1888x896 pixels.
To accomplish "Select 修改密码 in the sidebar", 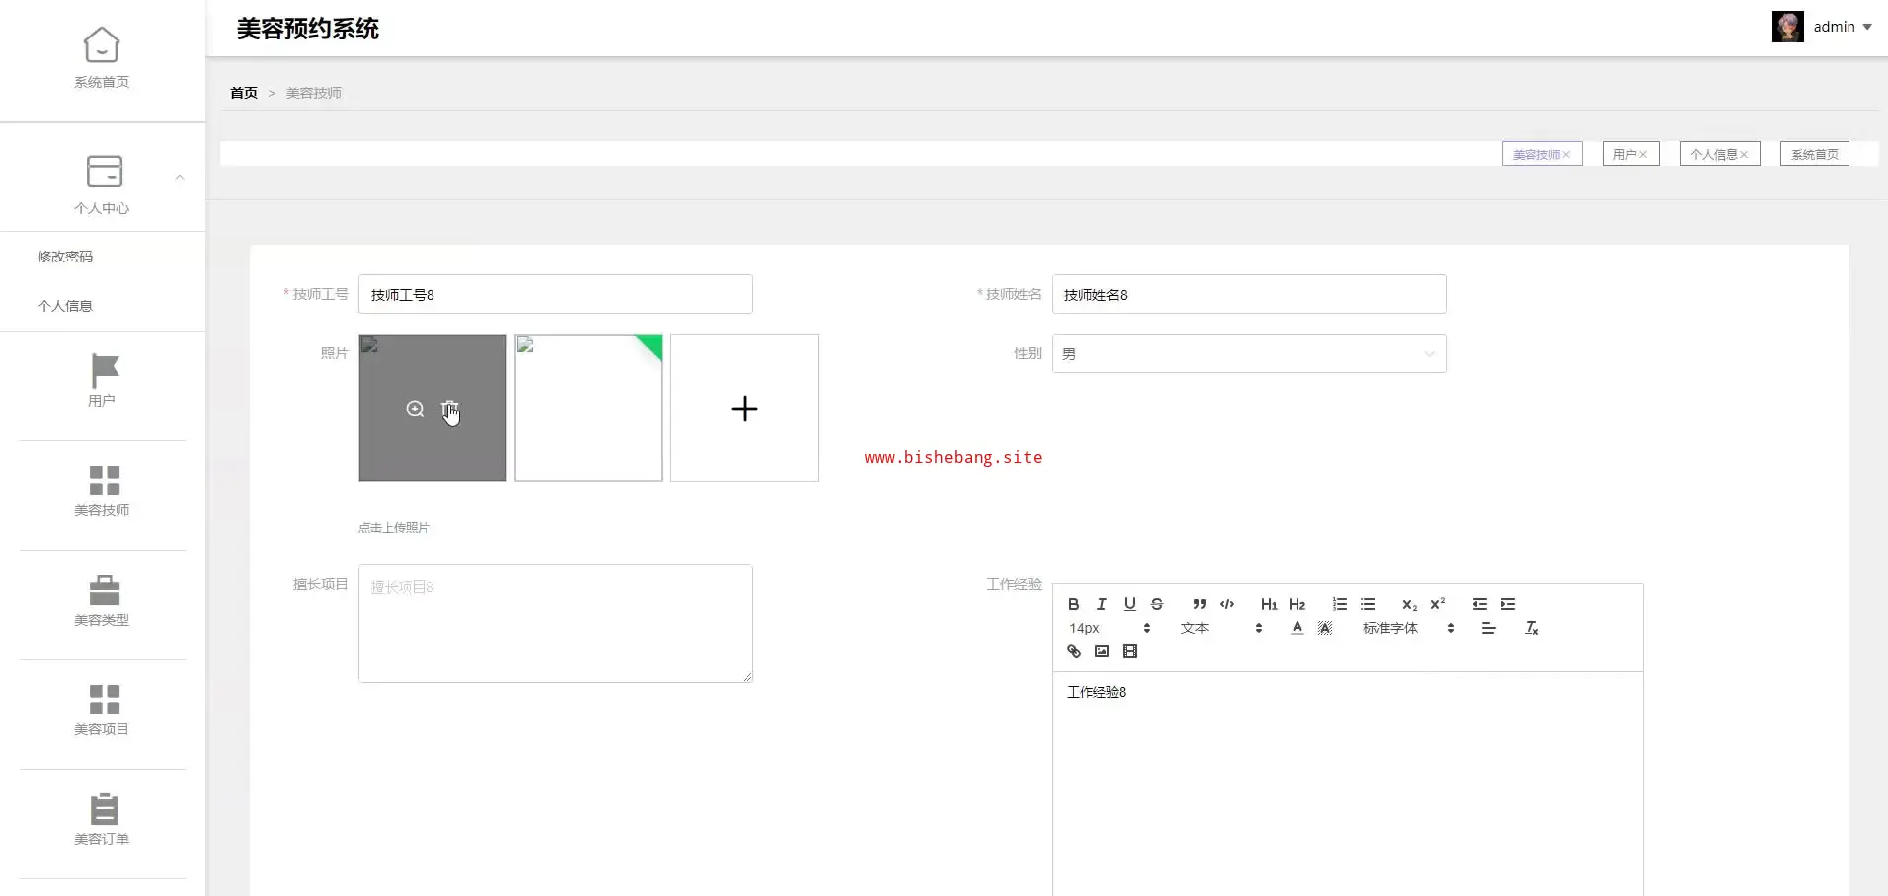I will pyautogui.click(x=65, y=257).
